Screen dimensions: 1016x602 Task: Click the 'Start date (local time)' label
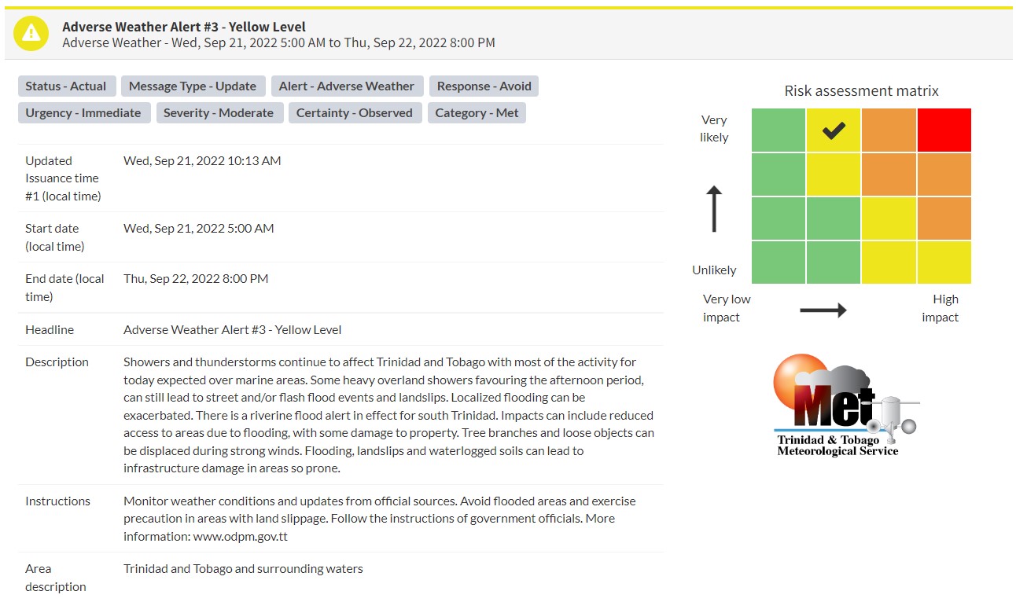coord(55,237)
